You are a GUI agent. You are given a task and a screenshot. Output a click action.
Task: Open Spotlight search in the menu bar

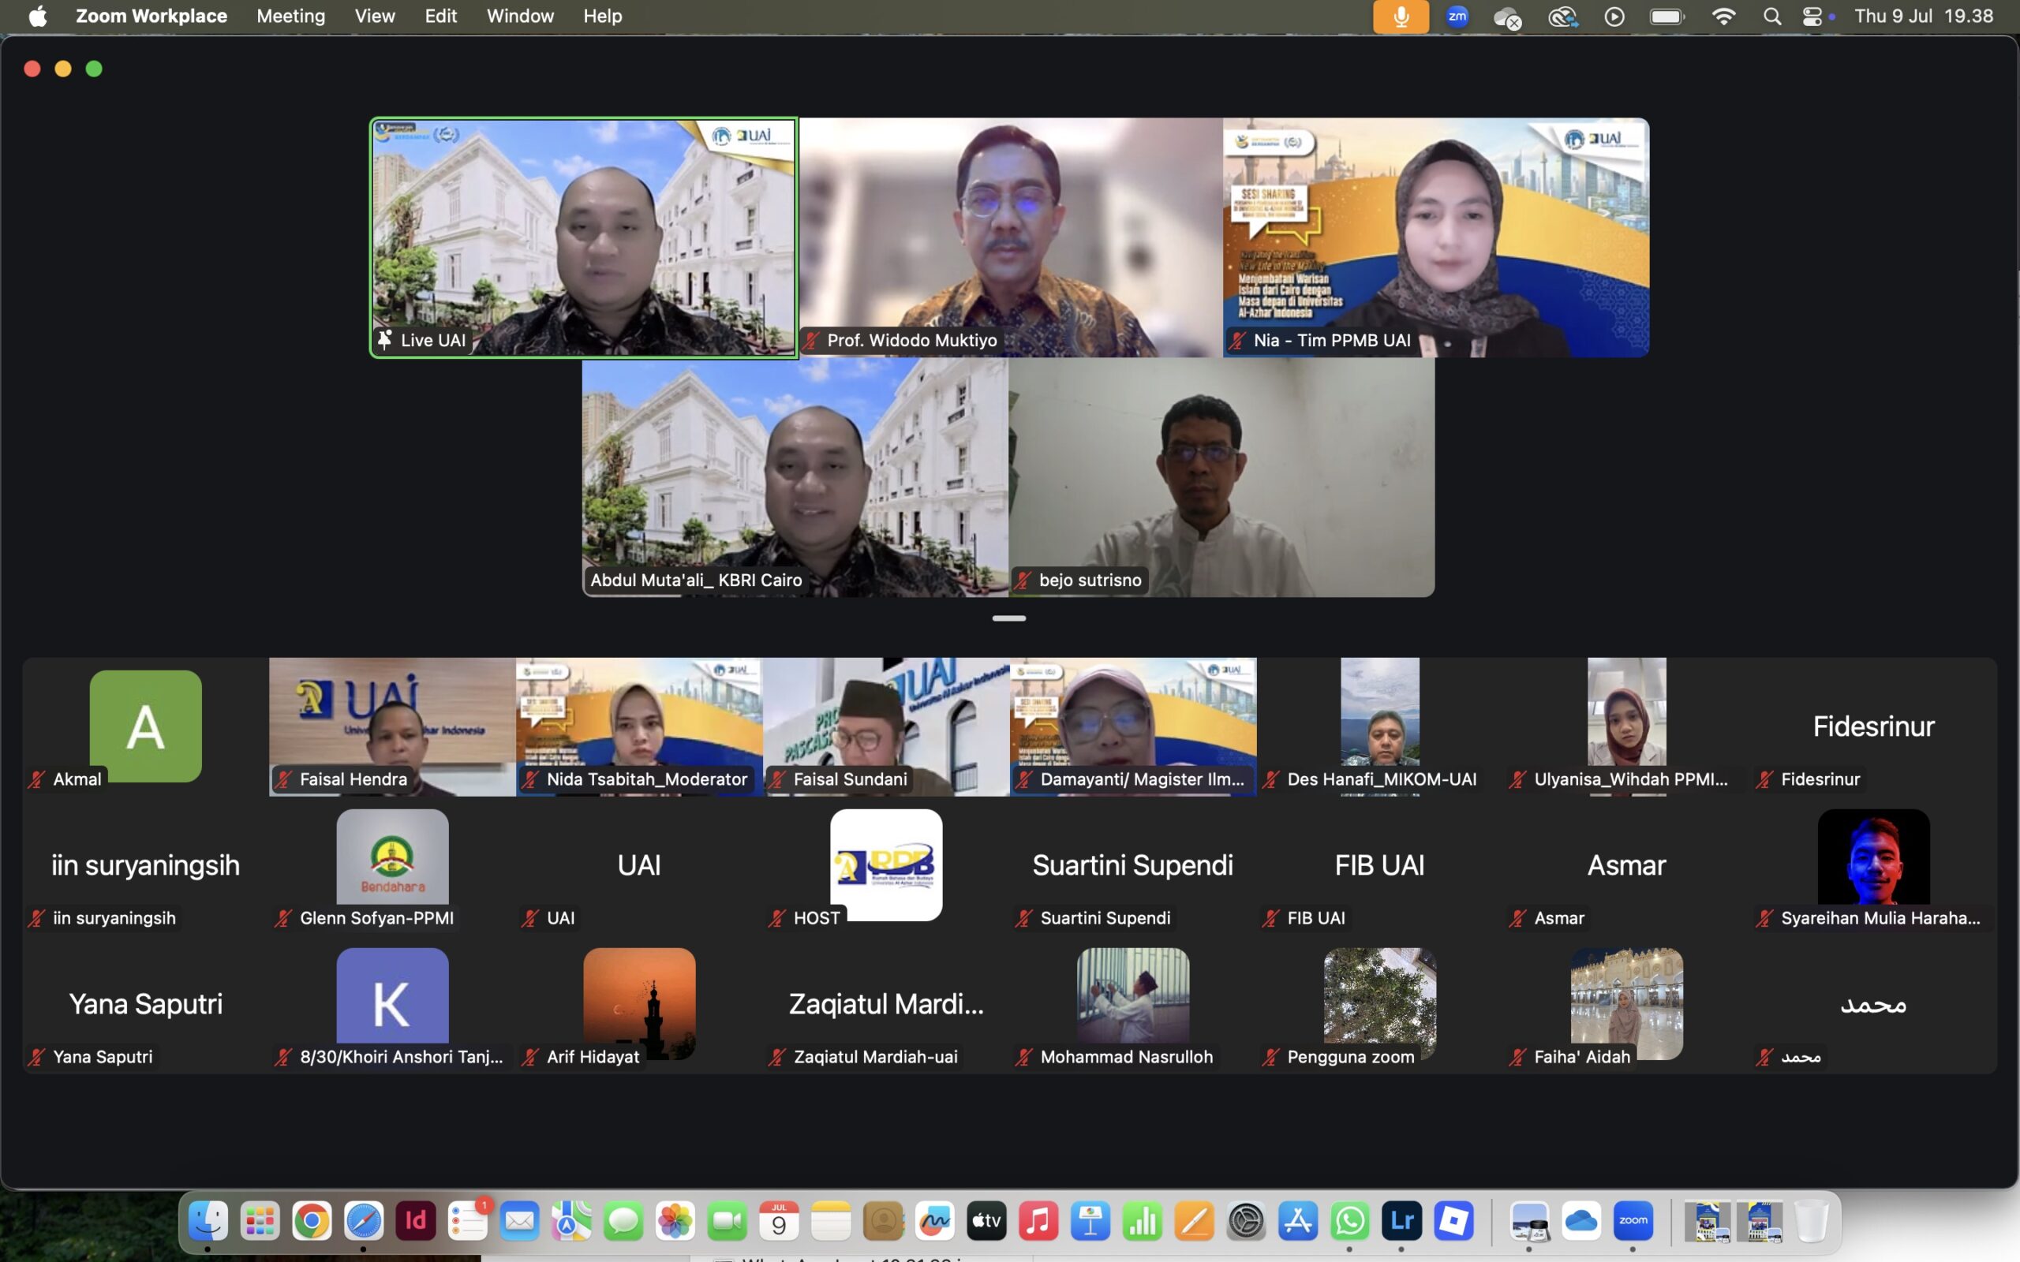tap(1772, 17)
